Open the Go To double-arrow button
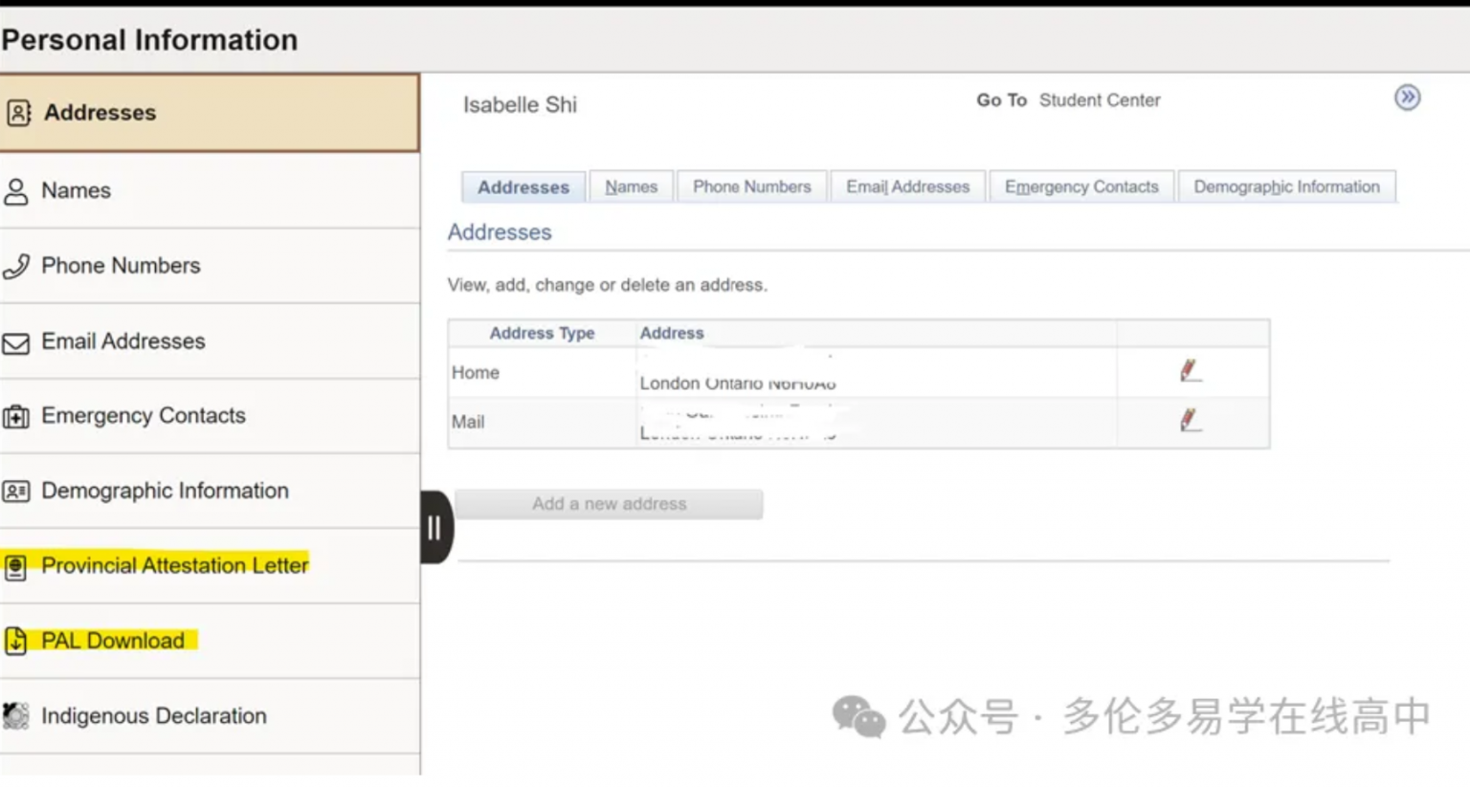 pyautogui.click(x=1407, y=98)
